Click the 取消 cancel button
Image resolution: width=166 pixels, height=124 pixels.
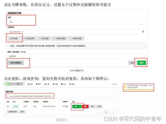132,63
